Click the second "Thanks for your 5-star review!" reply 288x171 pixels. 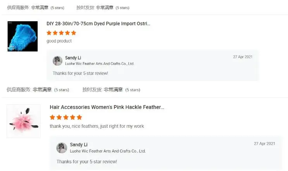tap(87, 161)
